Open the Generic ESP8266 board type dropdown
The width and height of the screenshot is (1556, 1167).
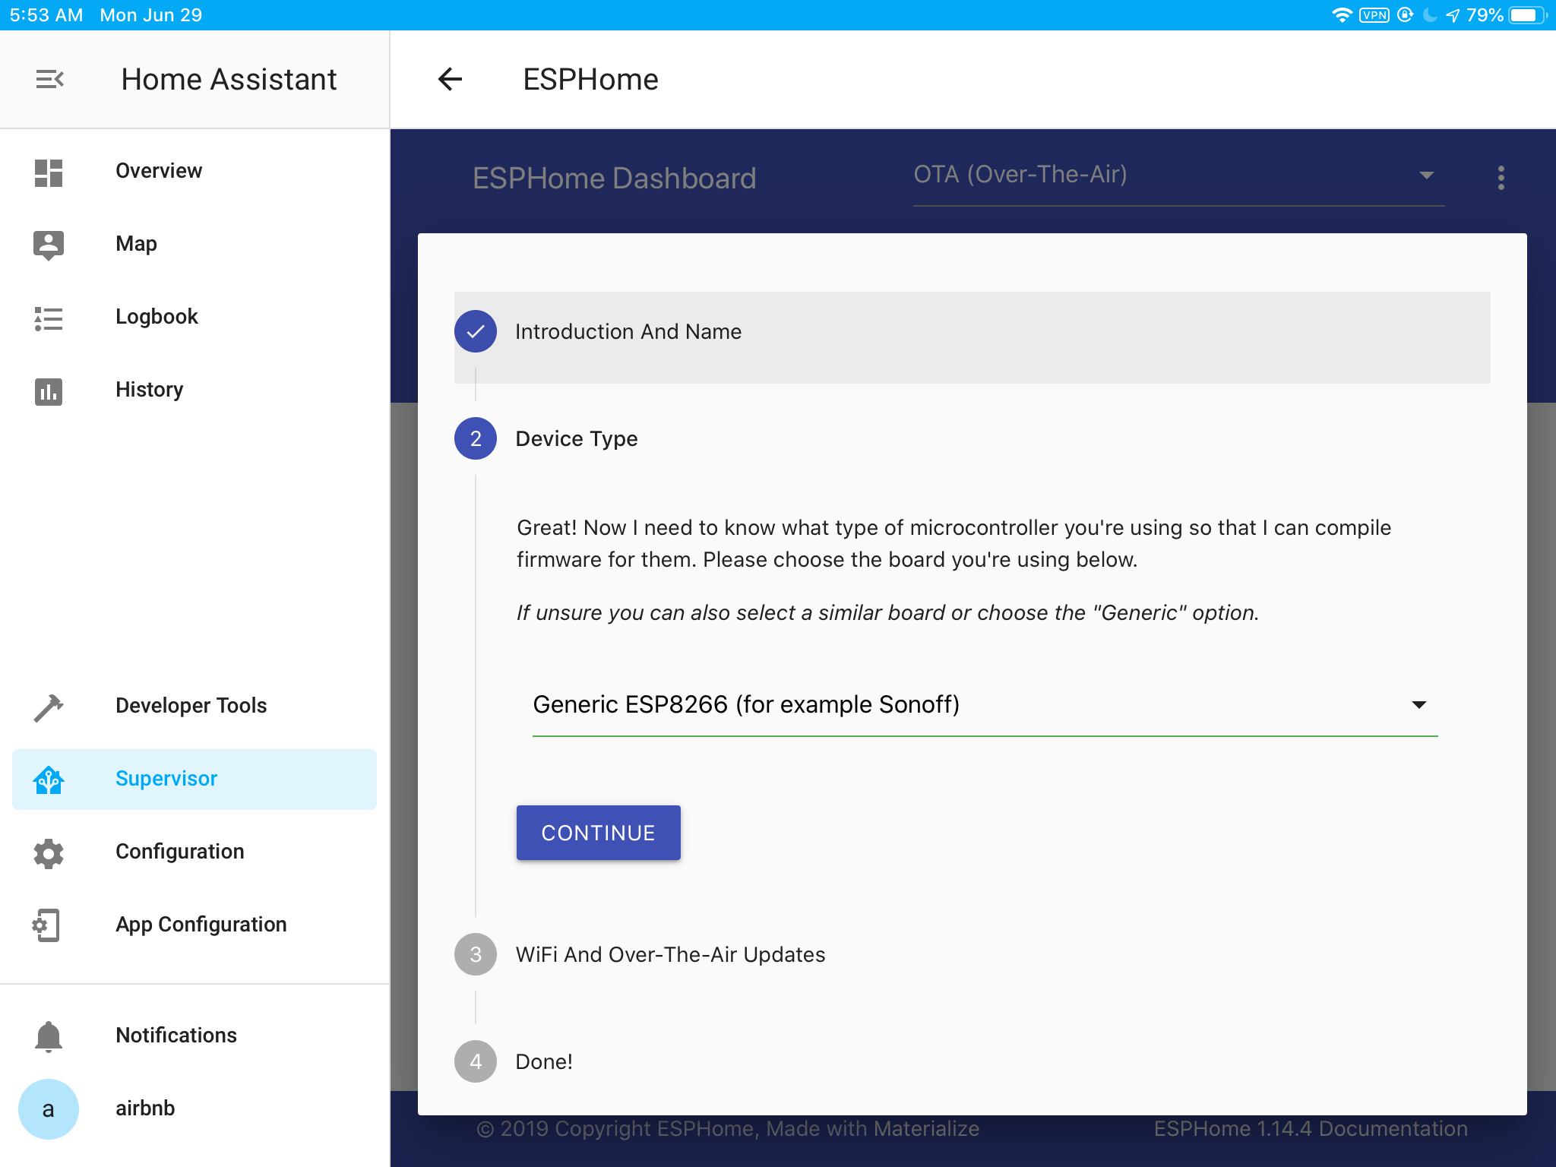[x=985, y=706]
